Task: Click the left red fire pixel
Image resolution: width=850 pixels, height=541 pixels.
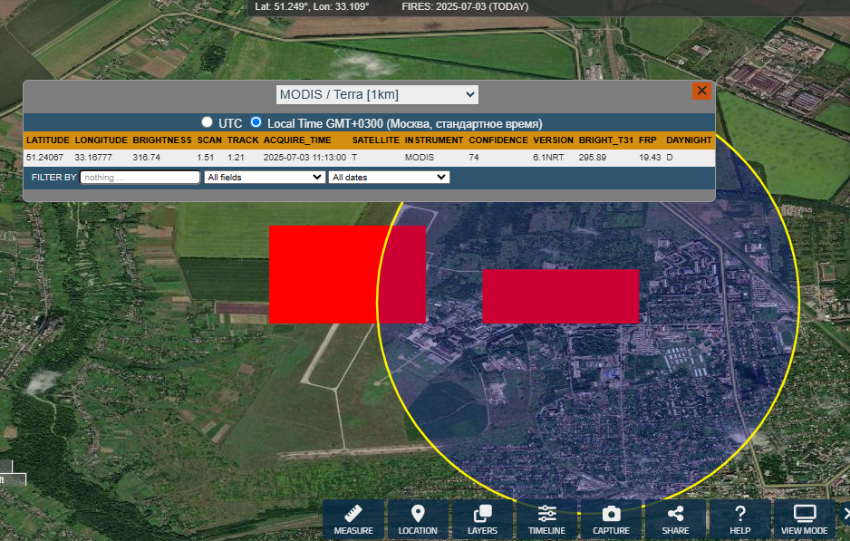Action: (347, 275)
